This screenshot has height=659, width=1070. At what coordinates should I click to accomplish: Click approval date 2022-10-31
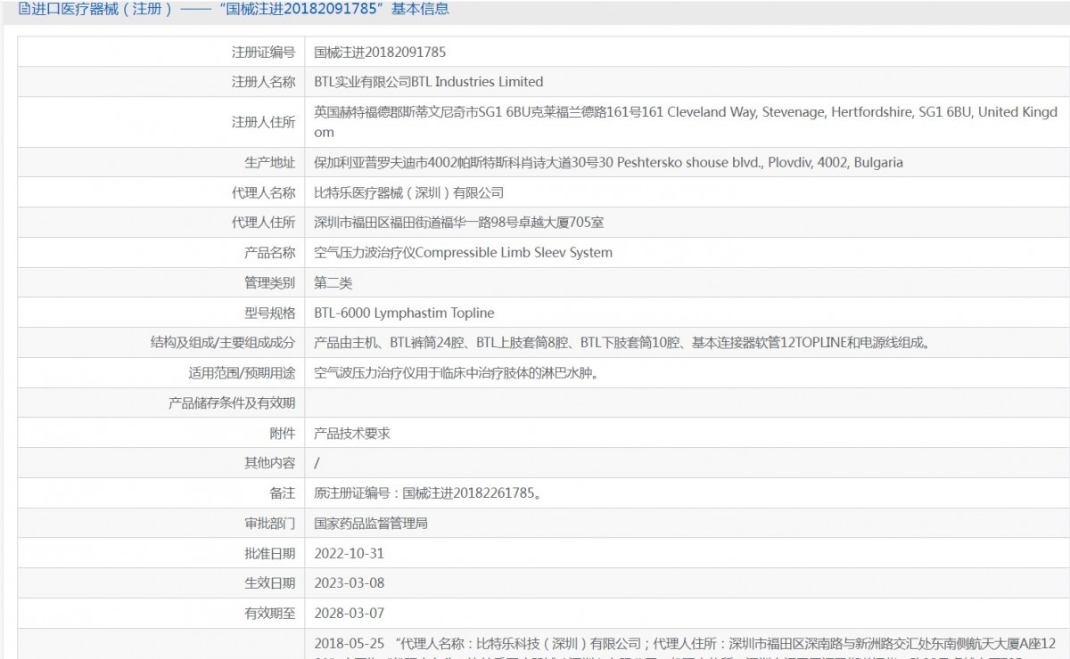[x=350, y=553]
